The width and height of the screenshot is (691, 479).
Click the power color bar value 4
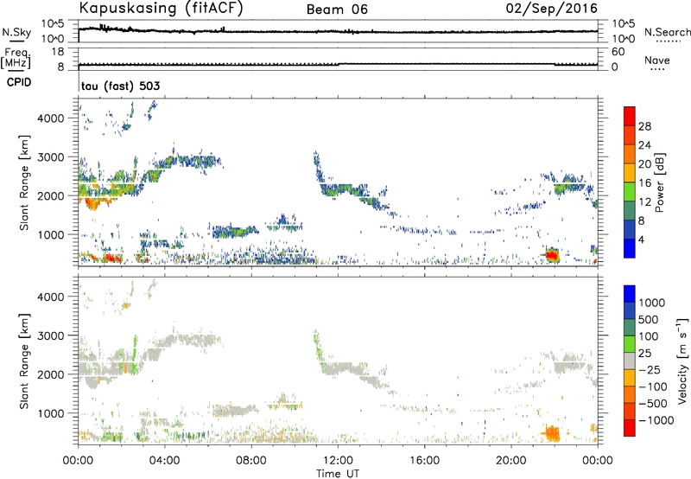click(x=642, y=239)
